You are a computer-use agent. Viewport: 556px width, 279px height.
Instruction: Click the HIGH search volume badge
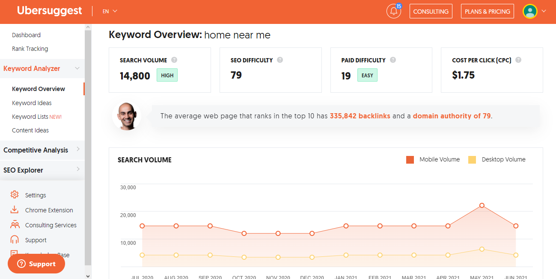pos(167,75)
